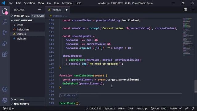Click the editor vertical scrollbar thumb
The image size is (197, 111).
[196, 86]
